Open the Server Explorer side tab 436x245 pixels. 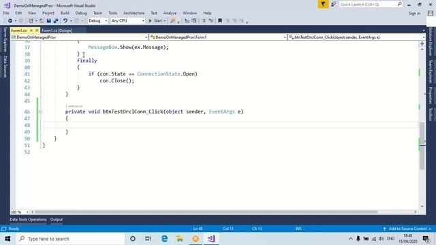tap(5, 39)
